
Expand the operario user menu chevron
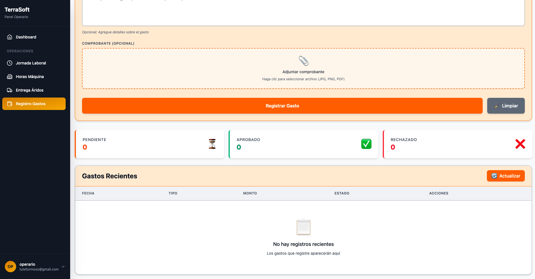tap(63, 267)
